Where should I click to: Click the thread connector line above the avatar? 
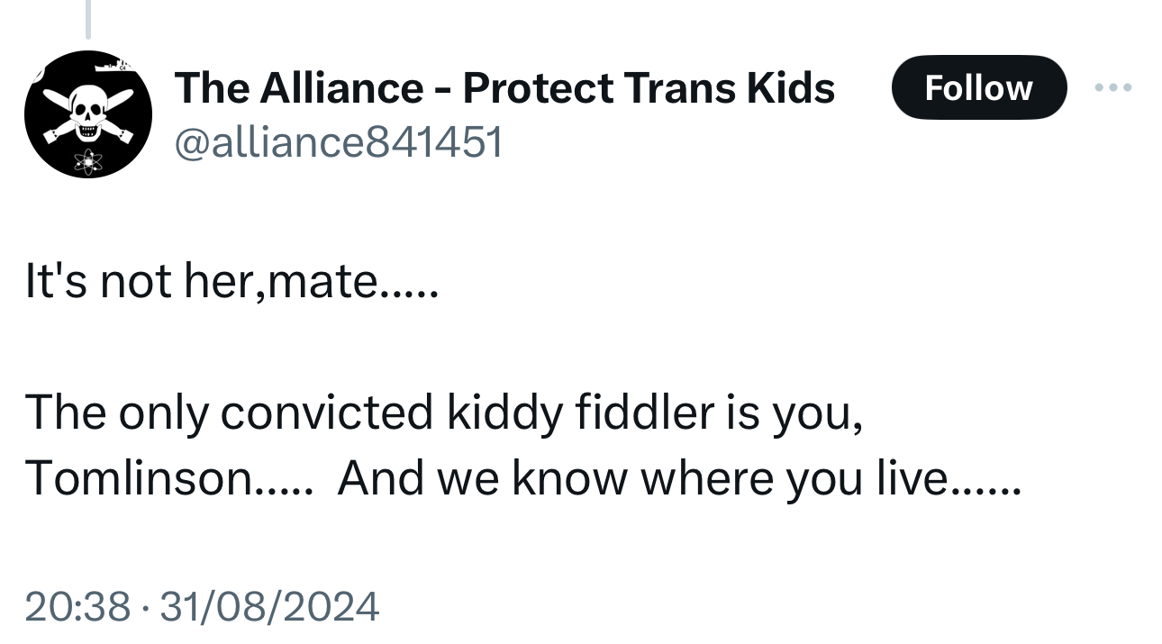87,20
